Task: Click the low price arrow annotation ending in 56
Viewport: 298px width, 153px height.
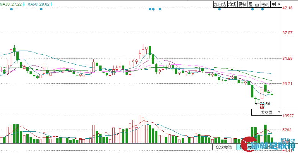Action: click(263, 104)
